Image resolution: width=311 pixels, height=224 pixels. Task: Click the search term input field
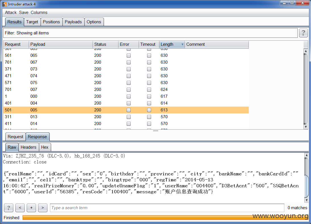tap(167, 208)
